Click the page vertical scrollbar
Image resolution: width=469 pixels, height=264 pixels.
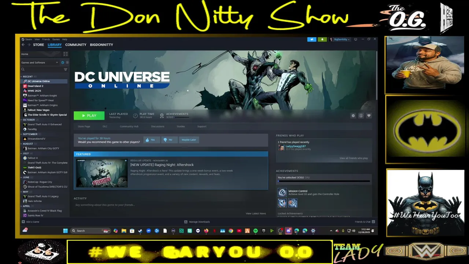pyautogui.click(x=376, y=75)
